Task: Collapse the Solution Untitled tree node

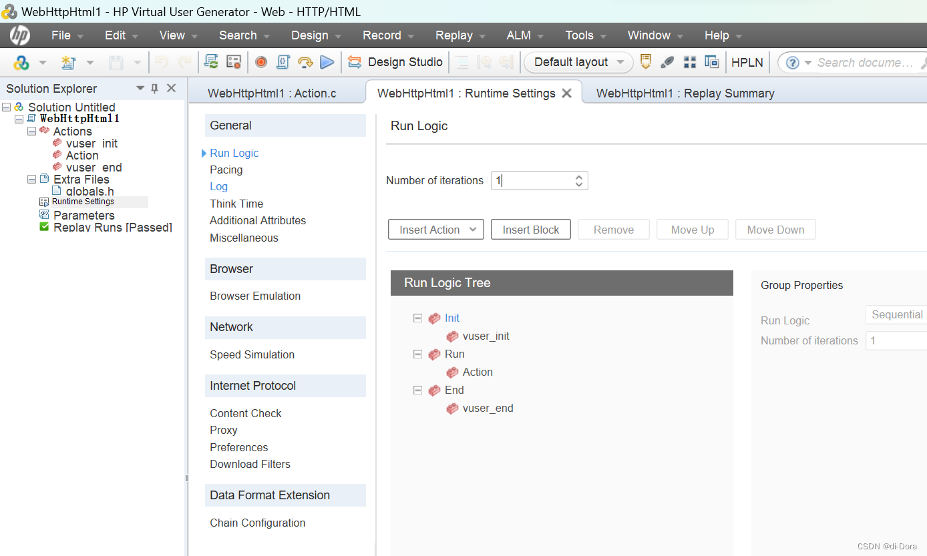Action: pos(7,107)
